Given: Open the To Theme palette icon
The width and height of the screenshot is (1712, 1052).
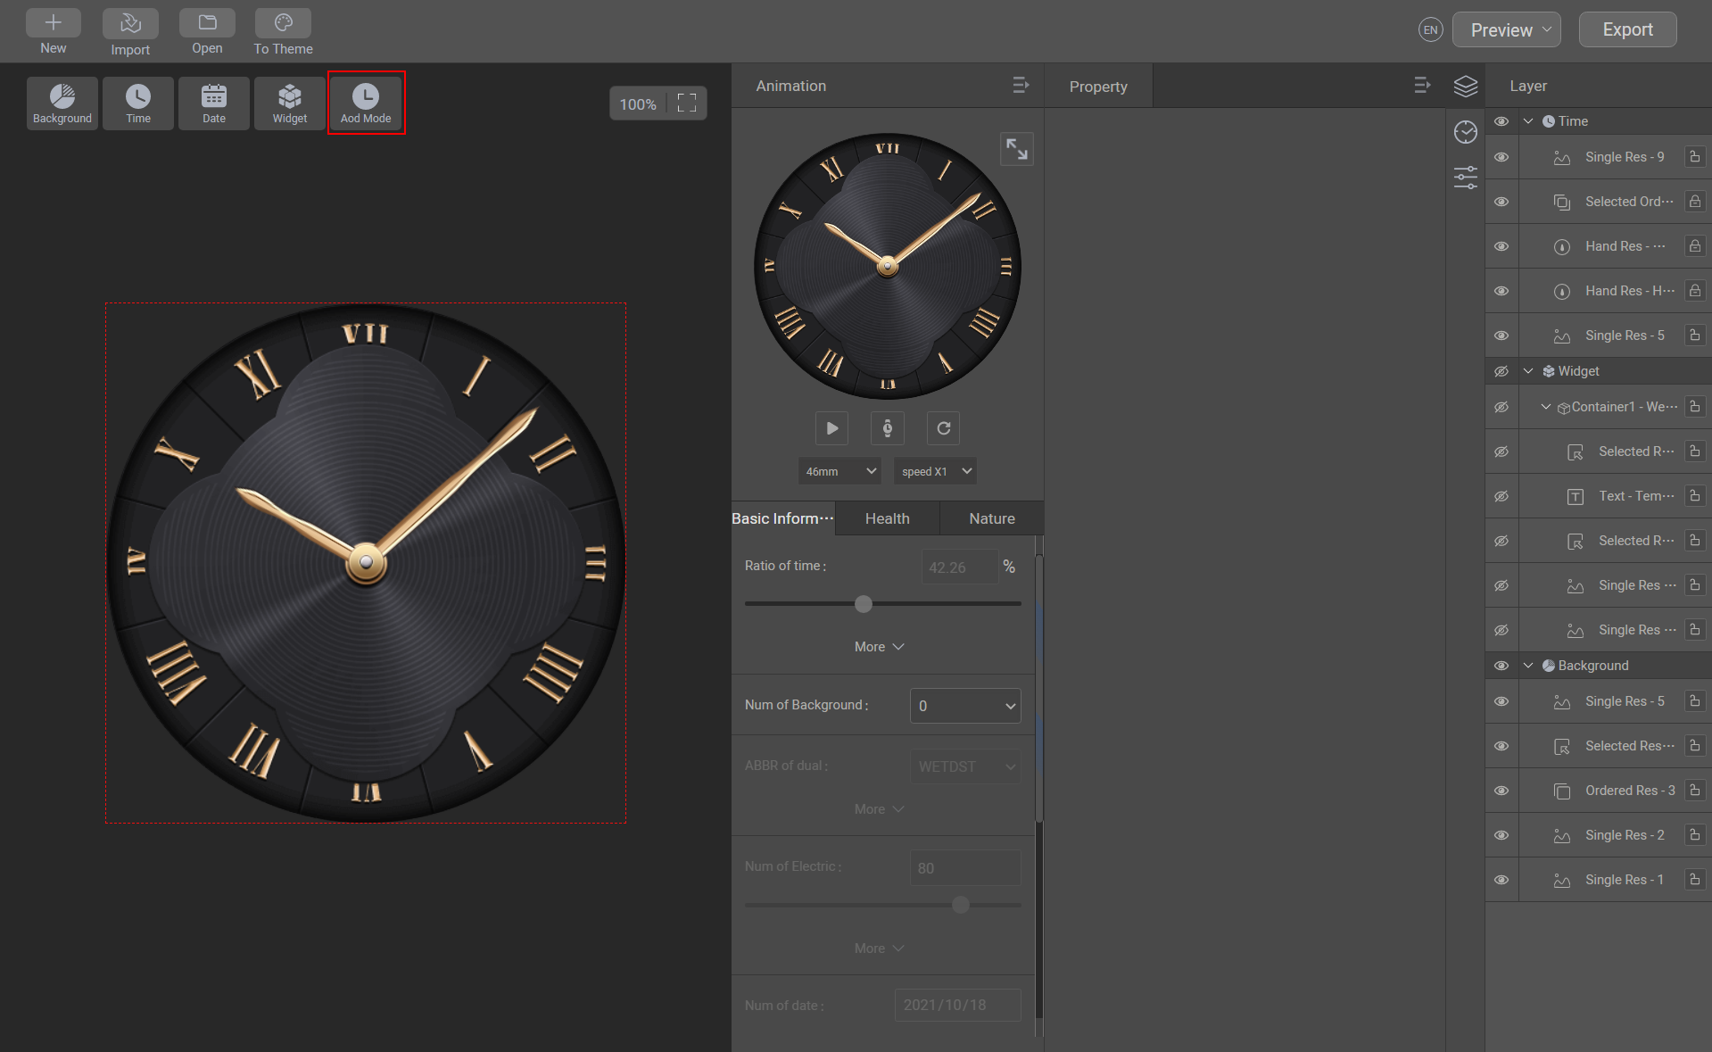Looking at the screenshot, I should (283, 24).
